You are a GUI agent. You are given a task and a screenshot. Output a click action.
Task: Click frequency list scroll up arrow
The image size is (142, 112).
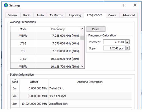(82, 29)
